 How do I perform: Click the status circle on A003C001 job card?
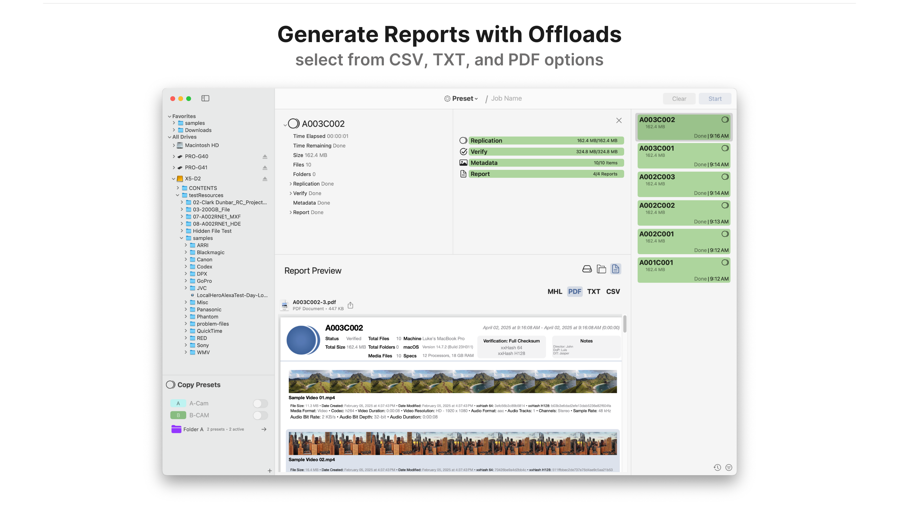tap(725, 148)
